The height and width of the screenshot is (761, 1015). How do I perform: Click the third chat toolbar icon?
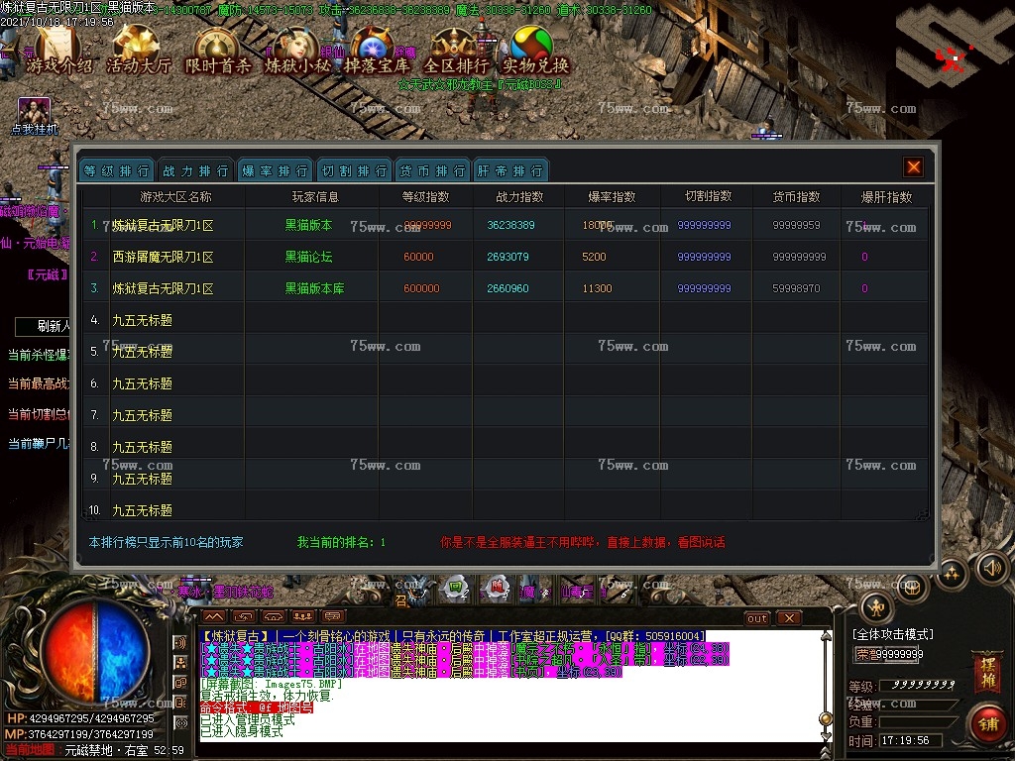coord(274,616)
